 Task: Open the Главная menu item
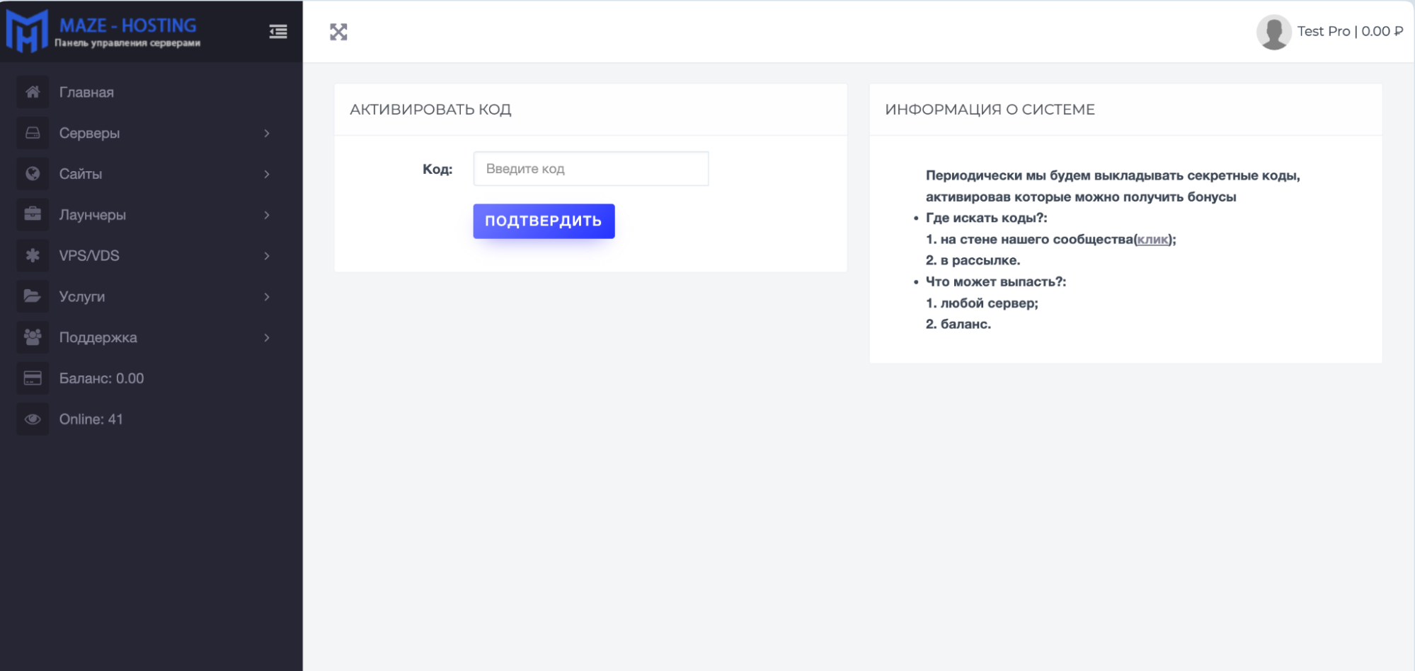(x=86, y=93)
